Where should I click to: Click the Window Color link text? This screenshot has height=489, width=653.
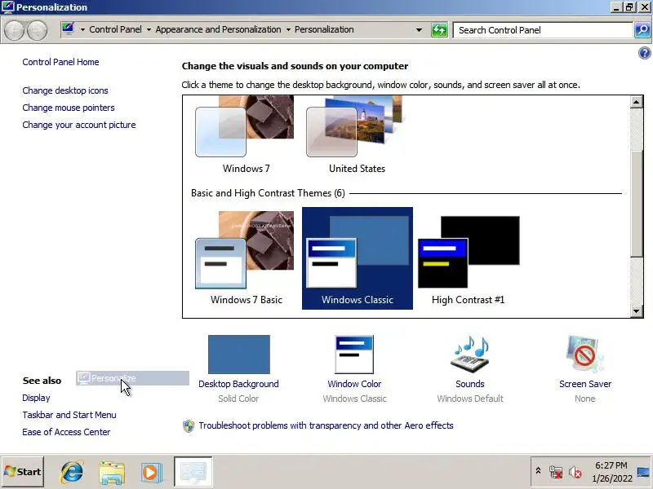click(x=354, y=384)
